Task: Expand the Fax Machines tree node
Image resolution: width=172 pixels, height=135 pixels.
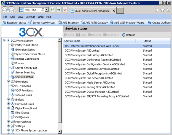Action: coord(9,121)
